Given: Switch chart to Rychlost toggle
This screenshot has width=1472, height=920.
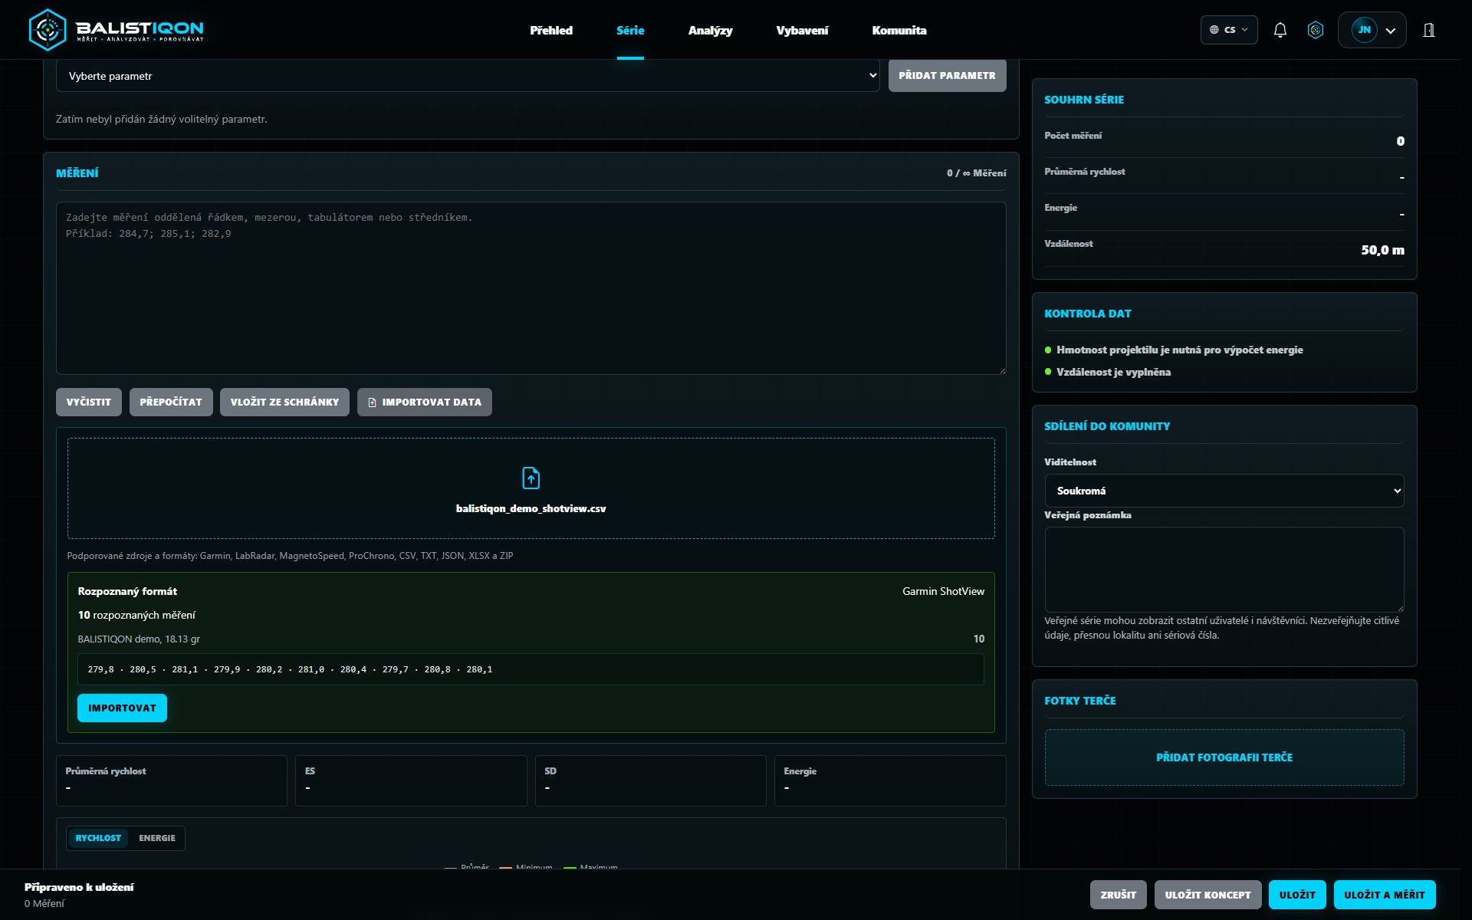Looking at the screenshot, I should pos(98,838).
